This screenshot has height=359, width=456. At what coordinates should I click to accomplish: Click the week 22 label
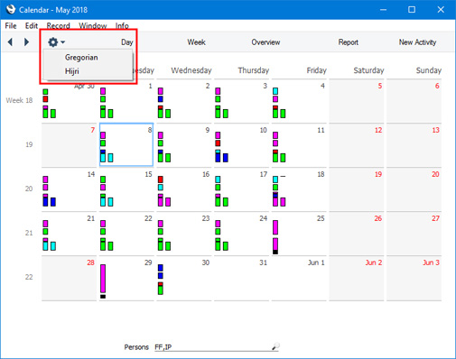tap(29, 277)
